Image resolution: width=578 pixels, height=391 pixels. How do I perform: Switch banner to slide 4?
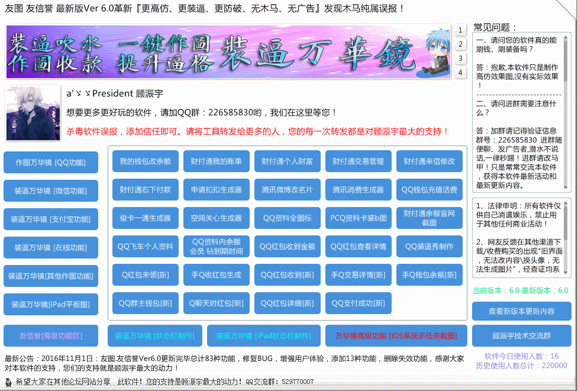point(460,72)
